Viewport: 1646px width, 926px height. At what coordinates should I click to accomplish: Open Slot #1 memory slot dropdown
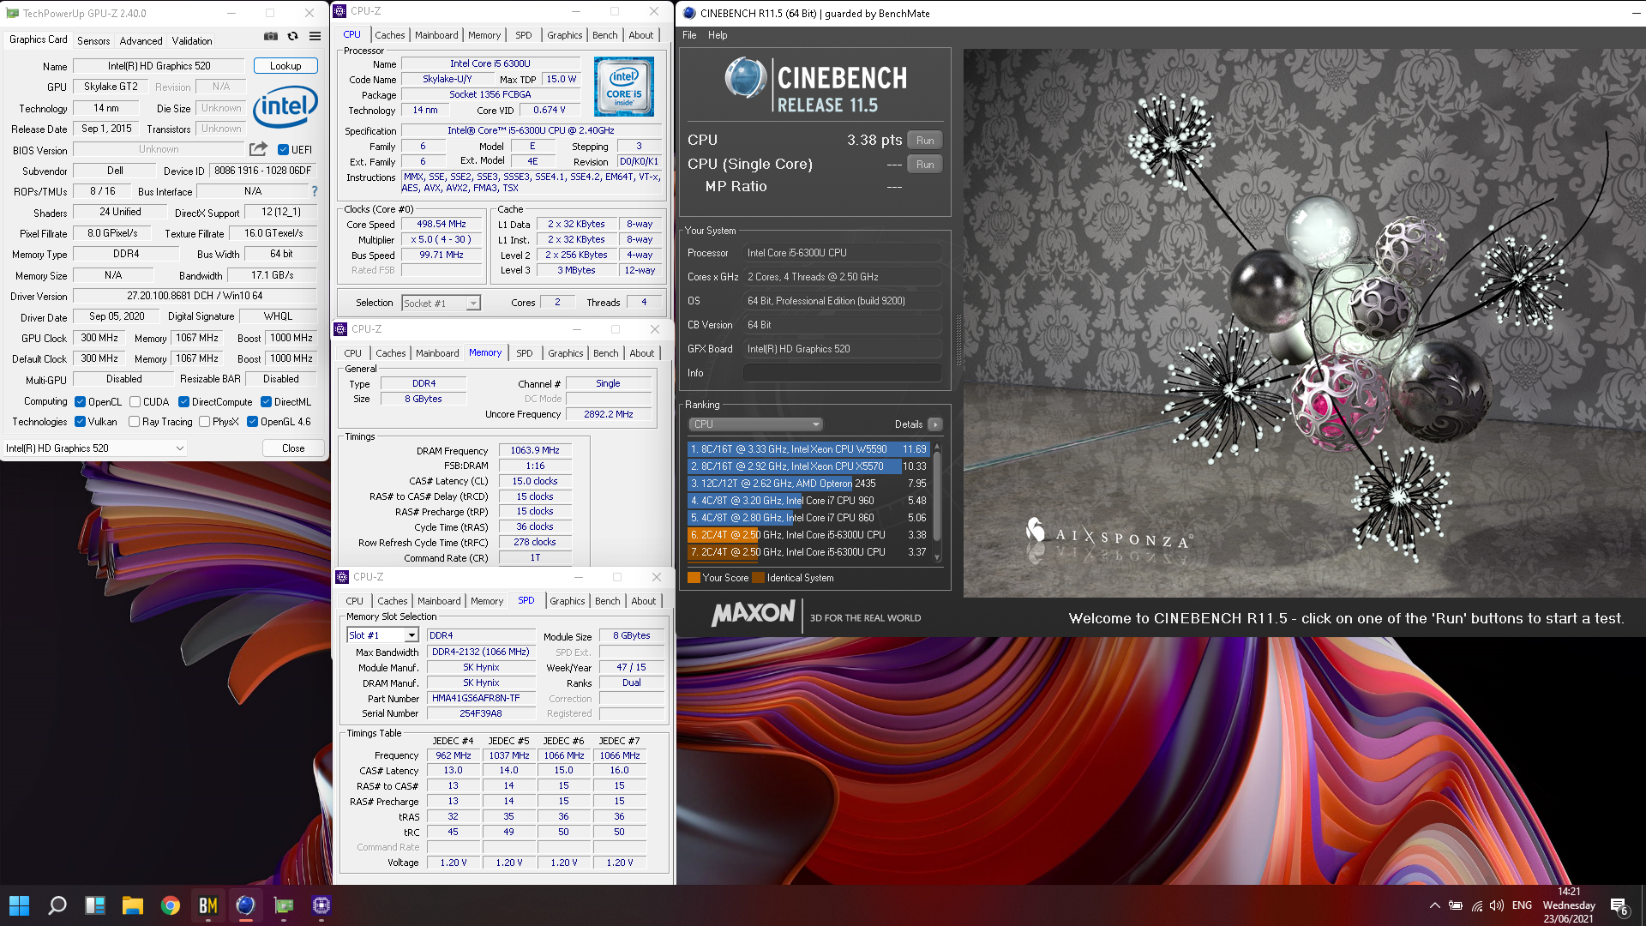382,635
